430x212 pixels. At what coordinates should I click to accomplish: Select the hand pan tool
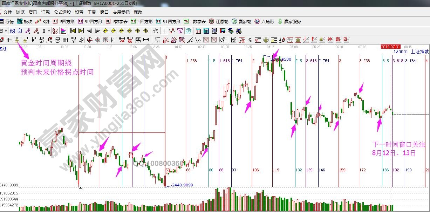(x=156, y=31)
